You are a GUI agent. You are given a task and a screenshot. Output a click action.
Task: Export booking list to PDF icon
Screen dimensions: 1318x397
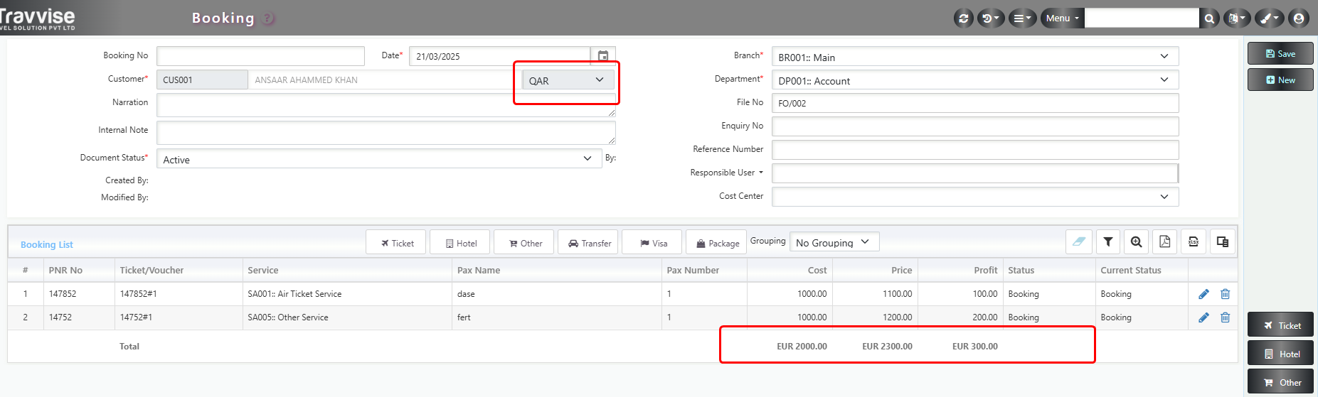pyautogui.click(x=1165, y=241)
